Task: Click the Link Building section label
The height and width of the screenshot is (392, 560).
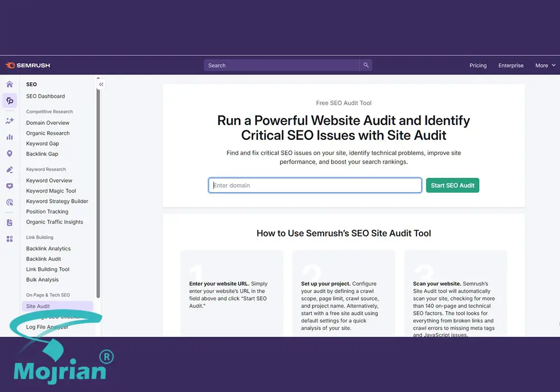Action: [x=40, y=237]
